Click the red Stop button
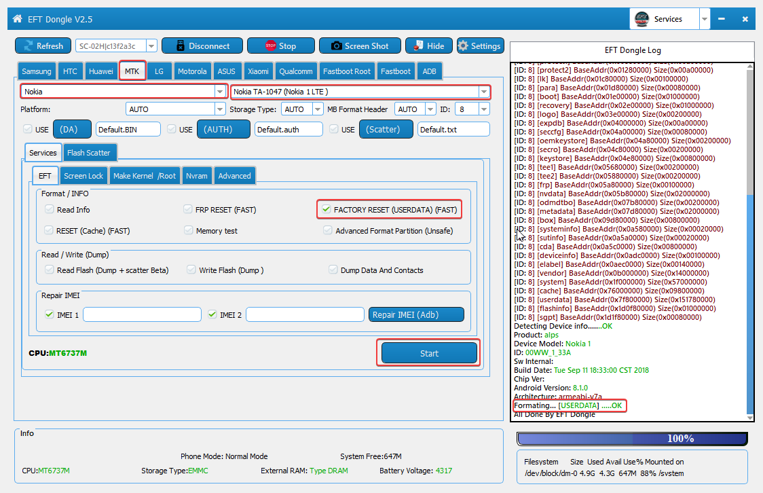 pos(281,45)
